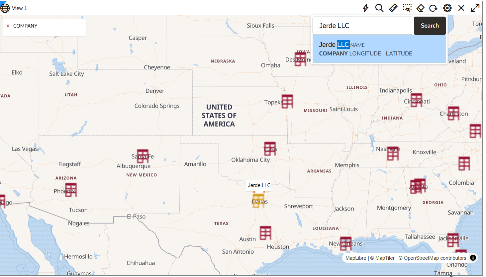Image resolution: width=486 pixels, height=277 pixels.
Task: Click the Jerde LLC tooltip label
Action: [x=259, y=185]
